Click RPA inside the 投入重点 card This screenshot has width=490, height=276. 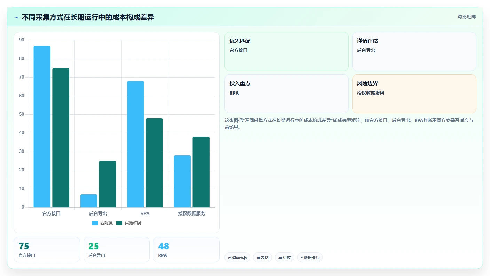[234, 93]
